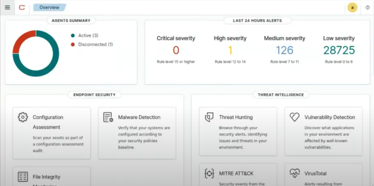Open the user avatar menu
This screenshot has width=374, height=186.
tap(352, 7)
